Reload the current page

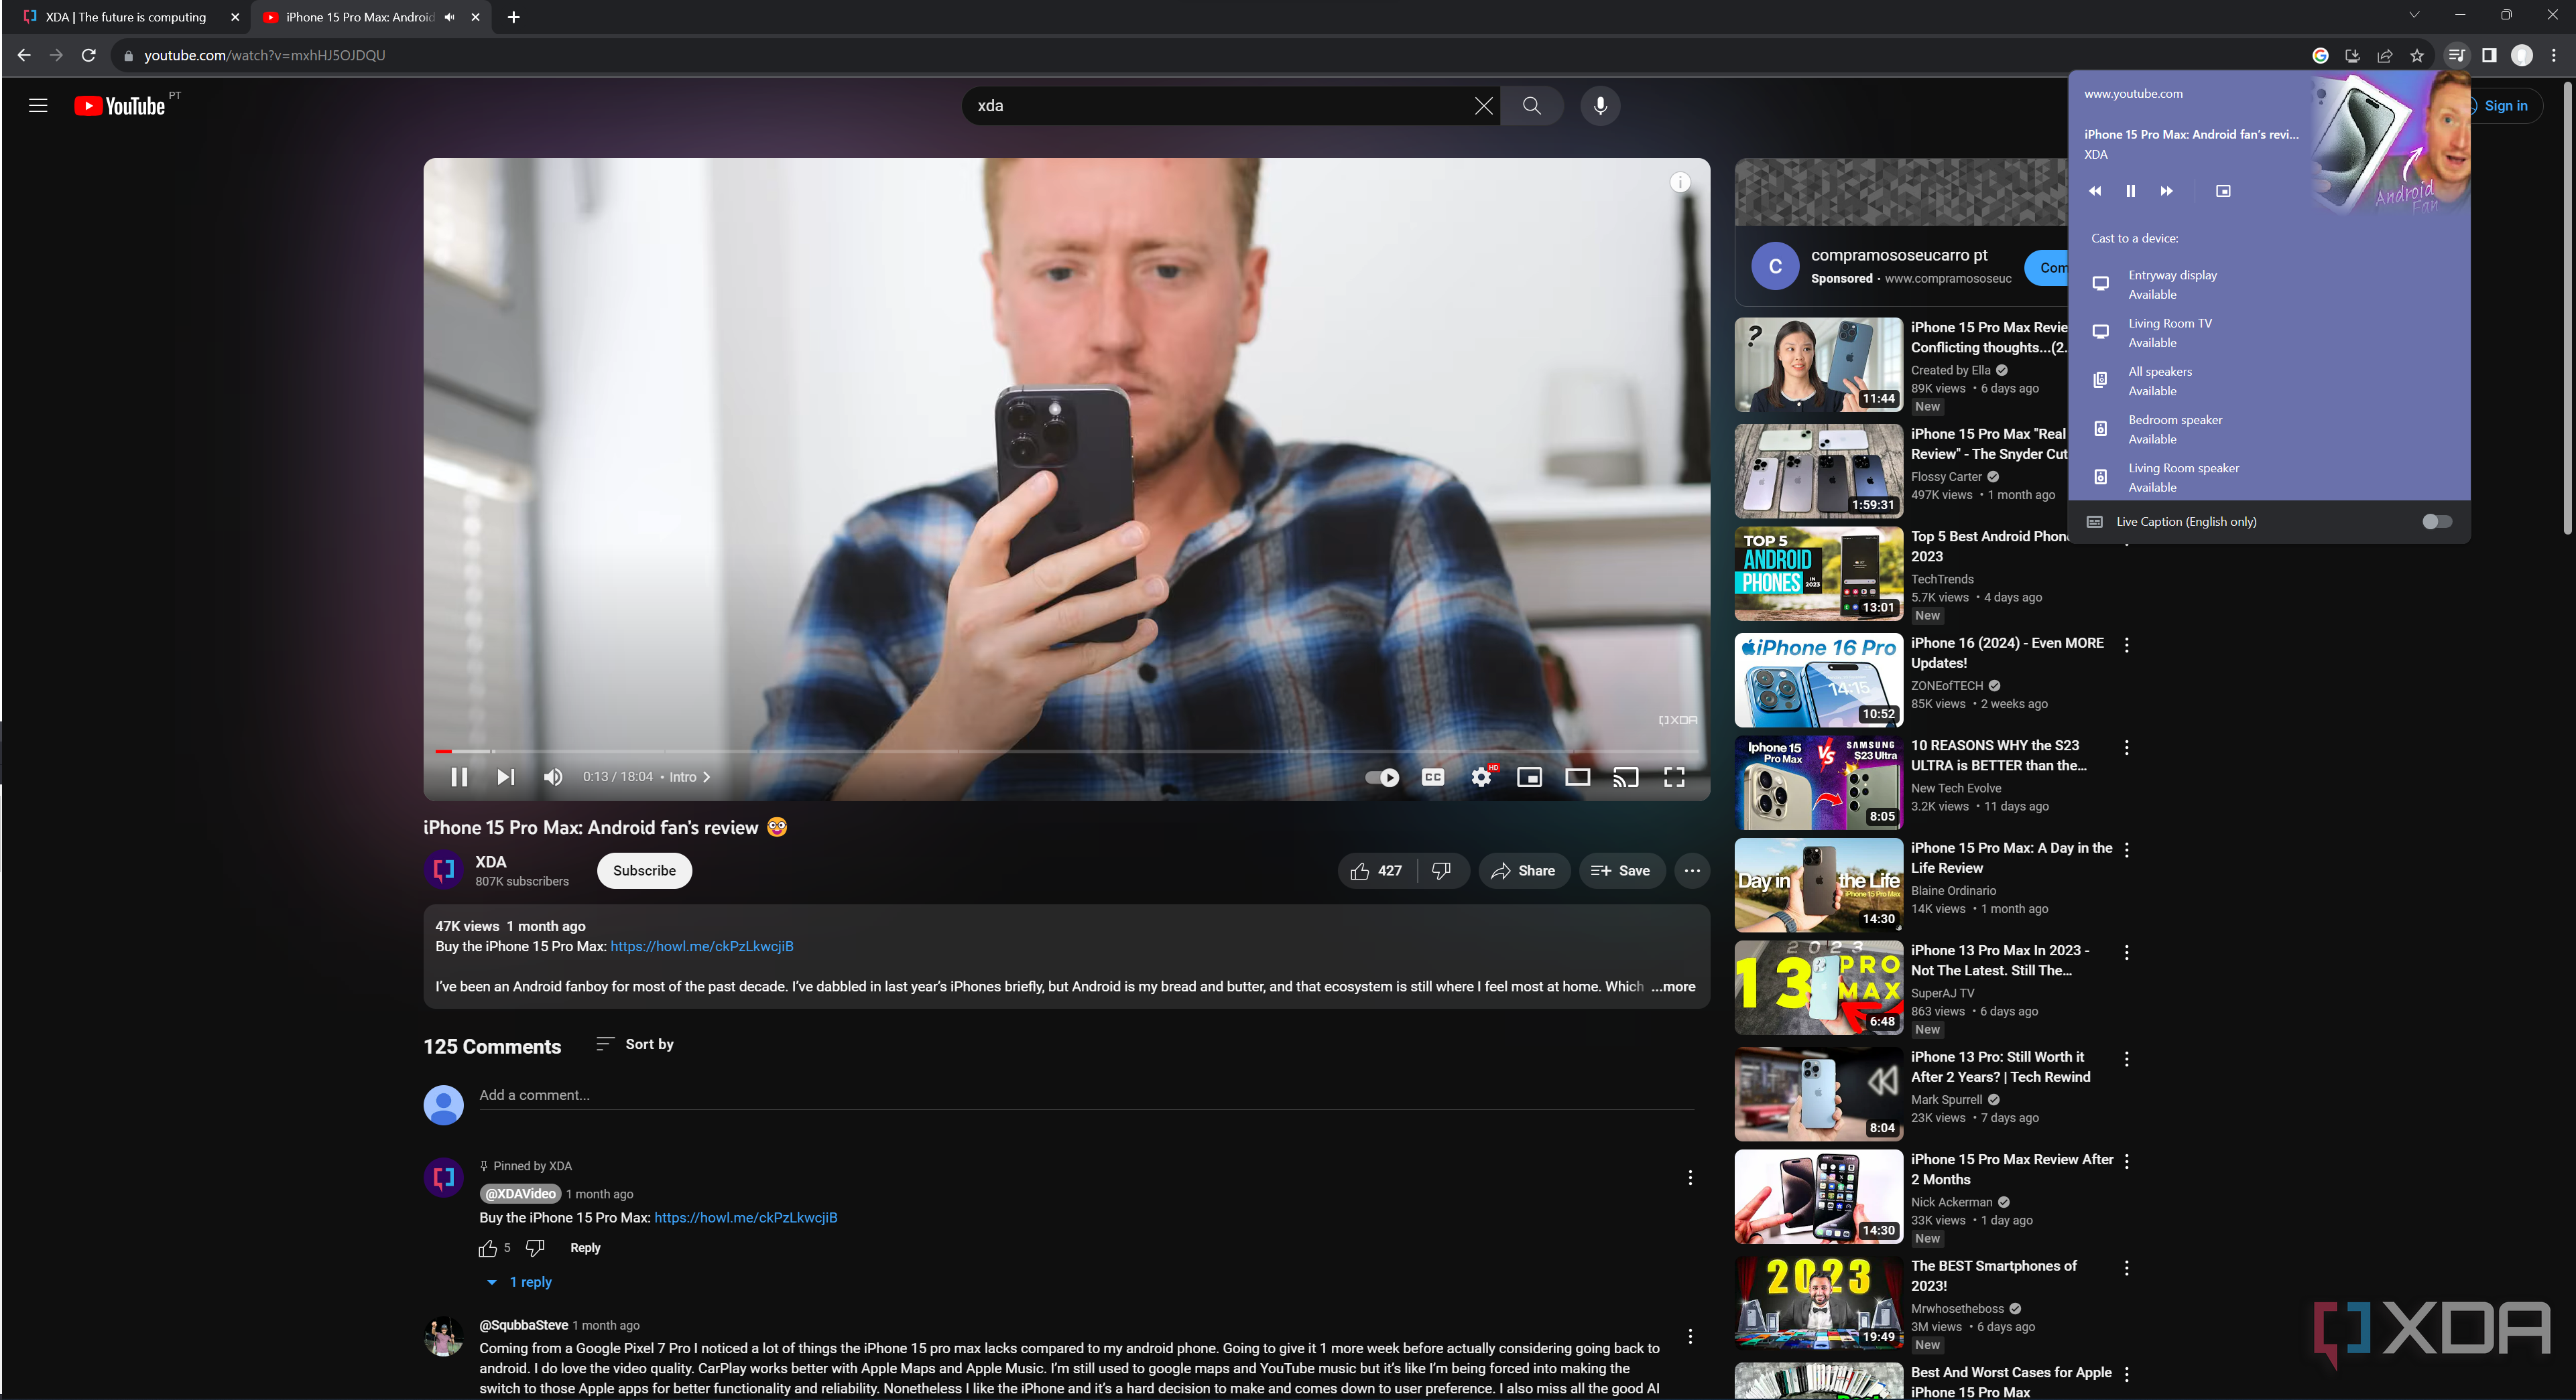(88, 55)
